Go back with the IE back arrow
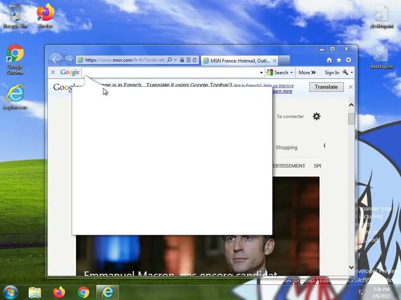Image resolution: width=401 pixels, height=300 pixels. tap(56, 60)
